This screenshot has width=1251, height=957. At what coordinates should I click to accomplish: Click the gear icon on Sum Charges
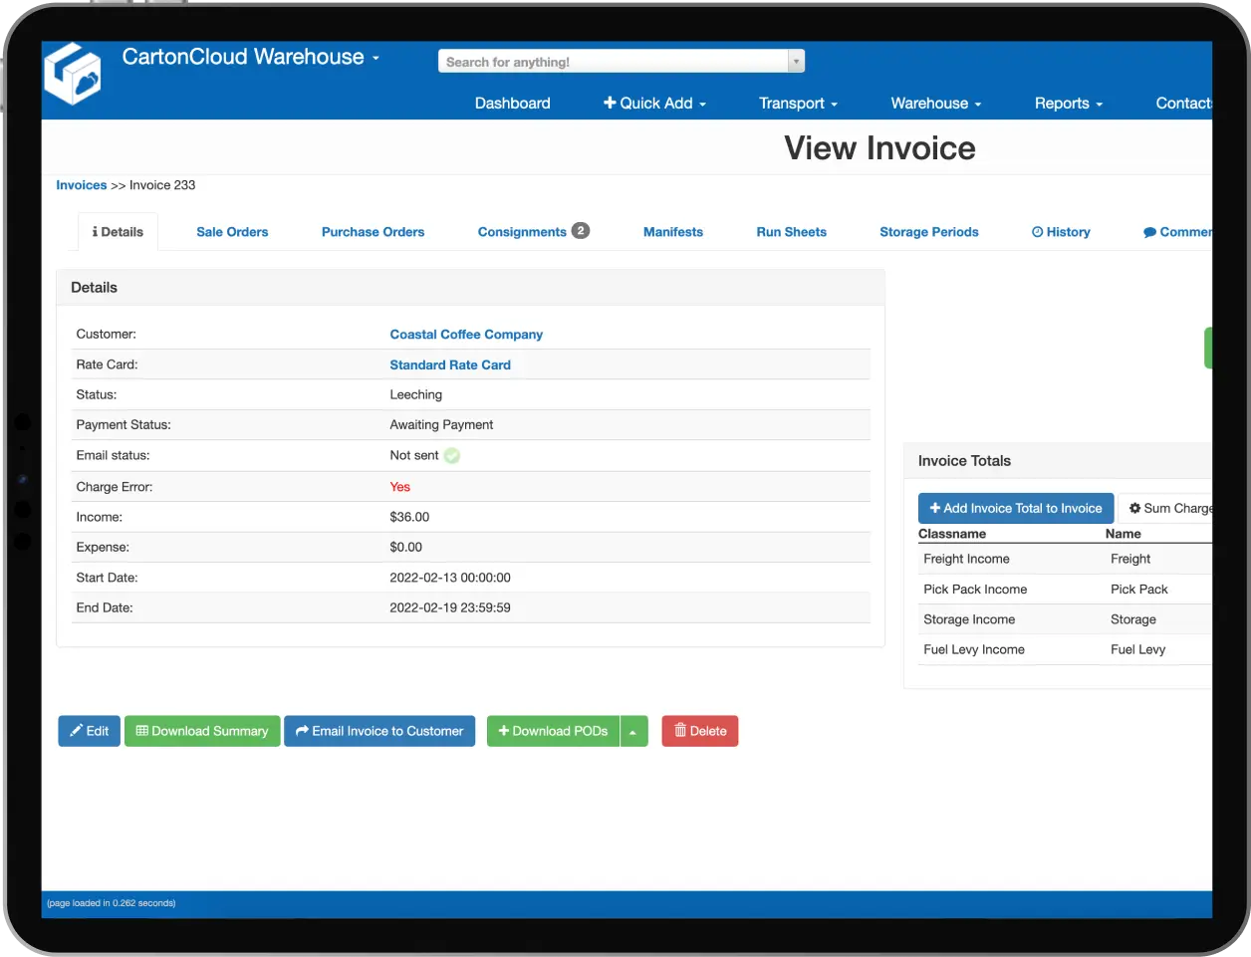point(1135,508)
